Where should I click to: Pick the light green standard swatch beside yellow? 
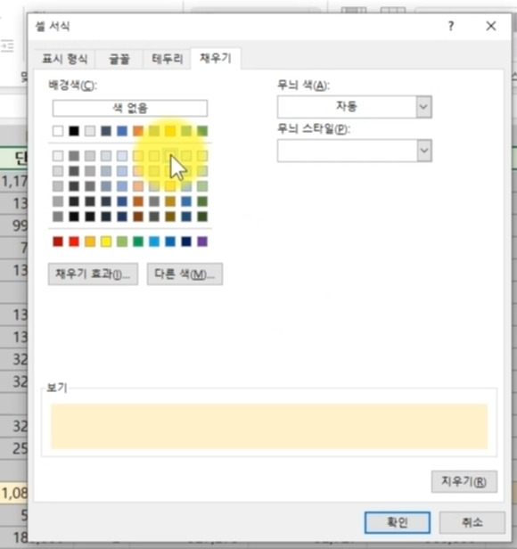tap(122, 242)
